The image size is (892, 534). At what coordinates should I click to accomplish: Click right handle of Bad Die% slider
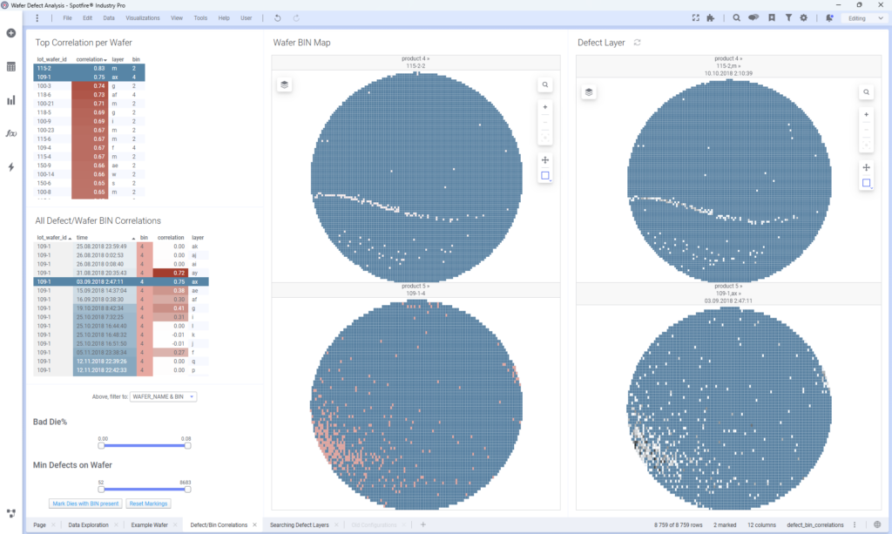coord(187,445)
